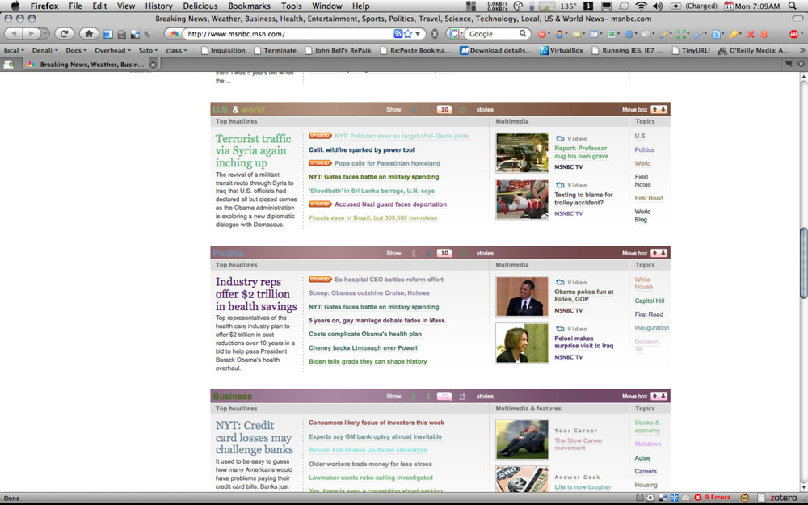Open the Web Developer Resize green arrows icon
Screen dimensions: 808x505
[x=681, y=34]
